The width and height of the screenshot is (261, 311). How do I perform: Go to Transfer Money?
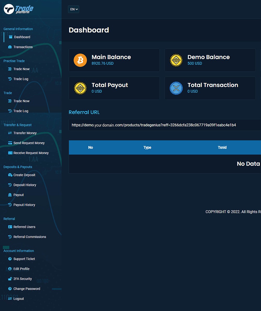click(x=25, y=133)
